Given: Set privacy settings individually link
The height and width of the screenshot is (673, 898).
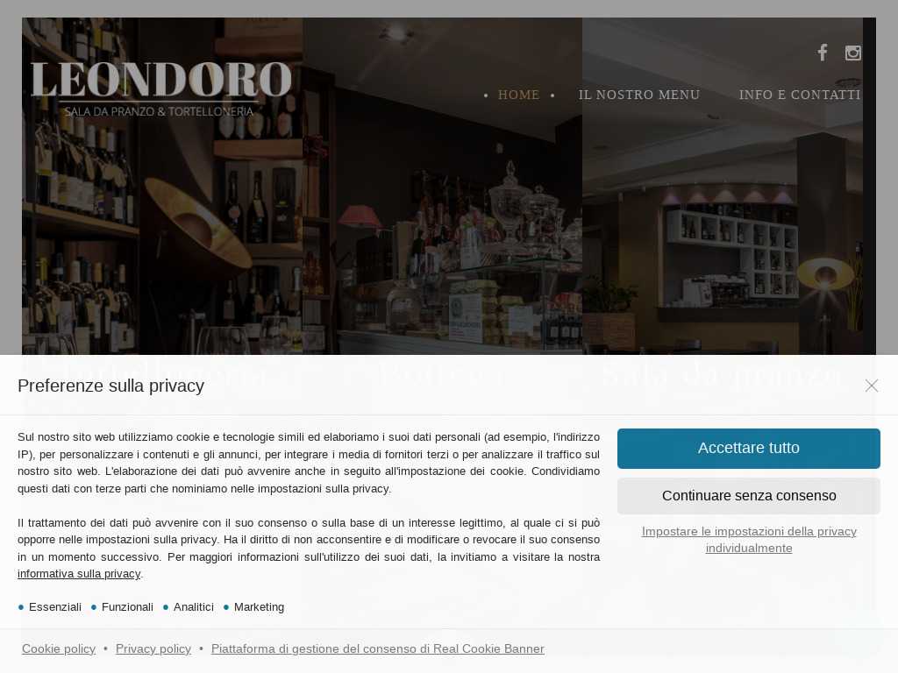Looking at the screenshot, I should 749,540.
